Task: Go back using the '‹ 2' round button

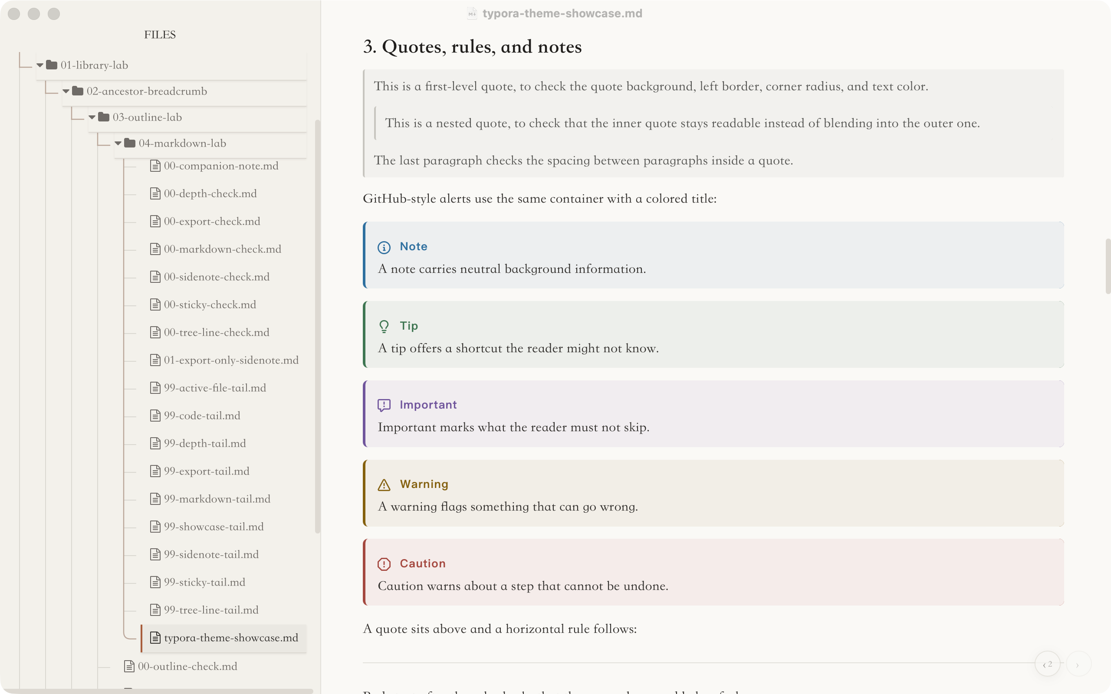Action: point(1048,664)
